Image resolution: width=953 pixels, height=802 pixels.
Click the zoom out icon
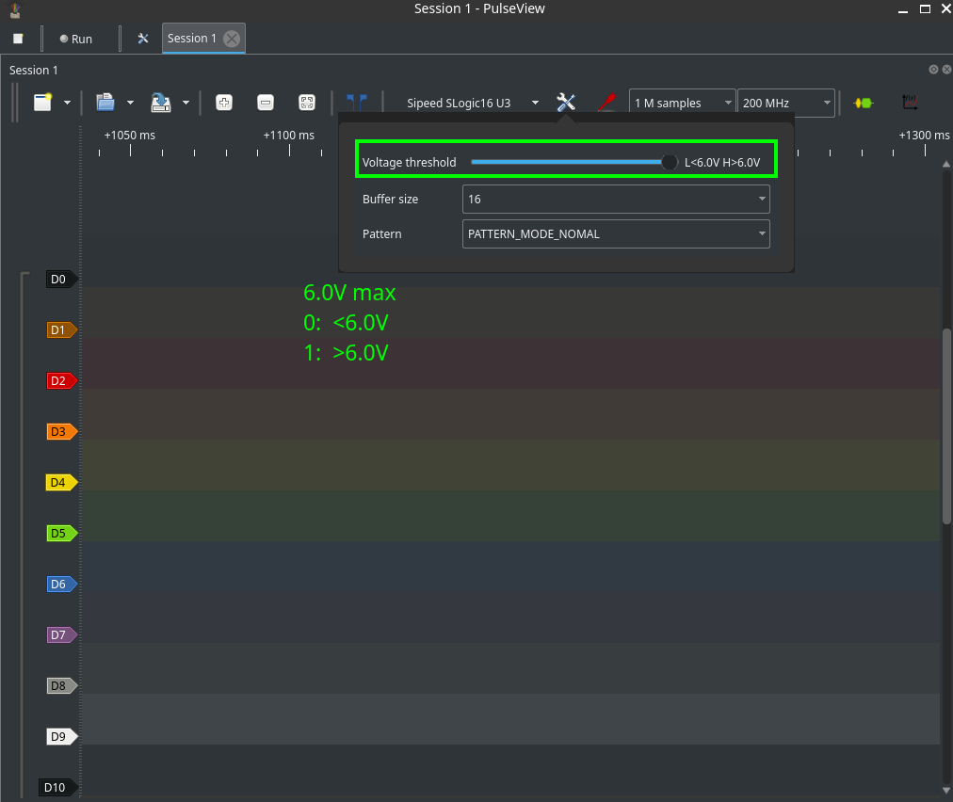point(266,103)
